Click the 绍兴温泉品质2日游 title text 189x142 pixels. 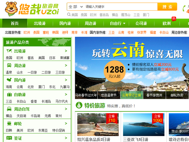(x=94, y=139)
